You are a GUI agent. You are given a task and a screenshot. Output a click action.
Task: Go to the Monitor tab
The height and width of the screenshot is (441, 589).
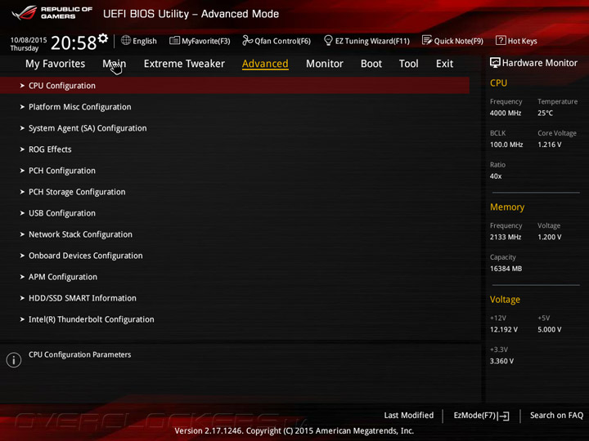(x=325, y=64)
